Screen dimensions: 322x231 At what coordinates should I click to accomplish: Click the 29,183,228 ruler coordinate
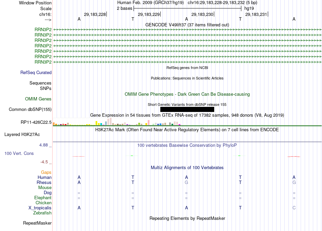[95, 14]
